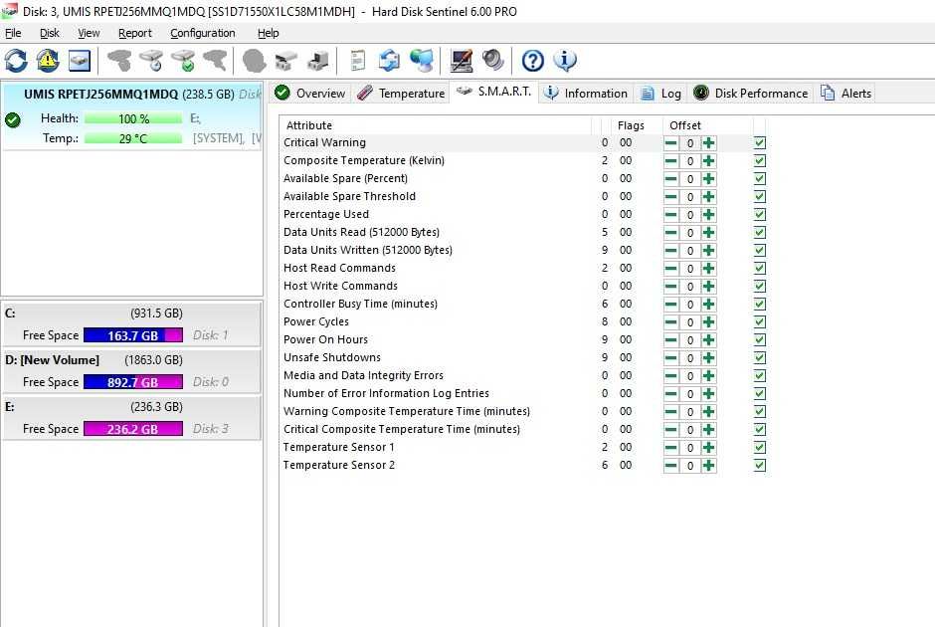The width and height of the screenshot is (935, 627).
Task: Click the monitor with pencil toolbar icon
Action: pos(461,61)
